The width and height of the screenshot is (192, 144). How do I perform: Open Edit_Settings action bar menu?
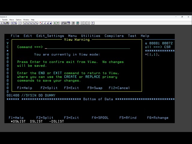pos(50,36)
